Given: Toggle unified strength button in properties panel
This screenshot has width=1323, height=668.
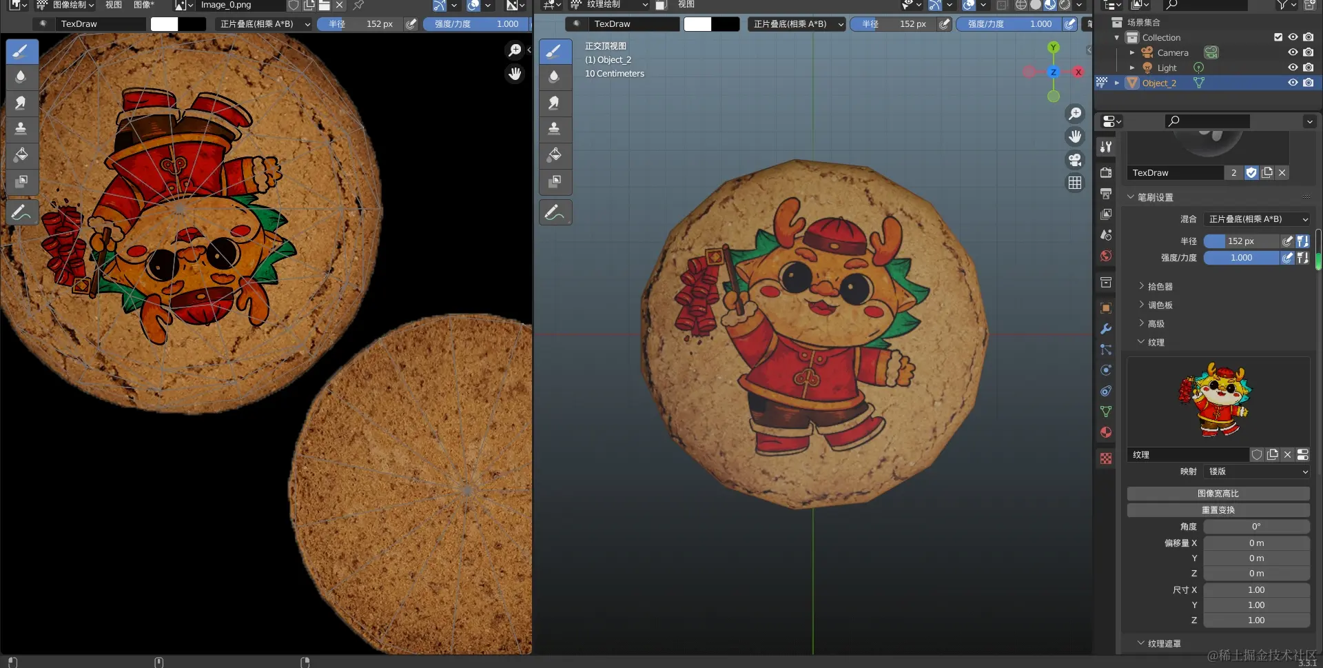Looking at the screenshot, I should [1302, 258].
